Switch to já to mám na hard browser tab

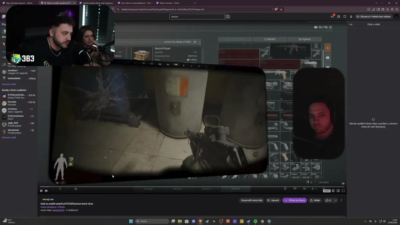pos(134,3)
